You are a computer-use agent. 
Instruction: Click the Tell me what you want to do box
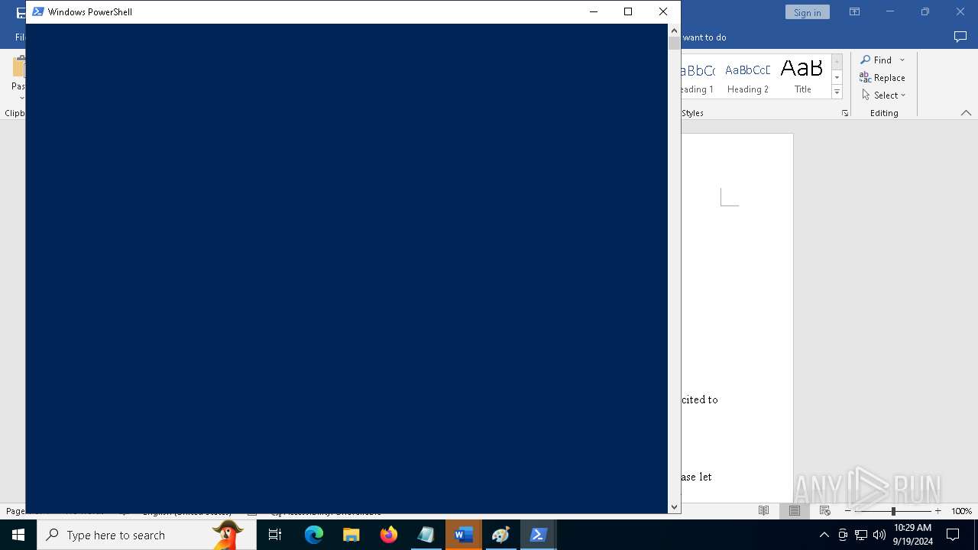pyautogui.click(x=704, y=37)
